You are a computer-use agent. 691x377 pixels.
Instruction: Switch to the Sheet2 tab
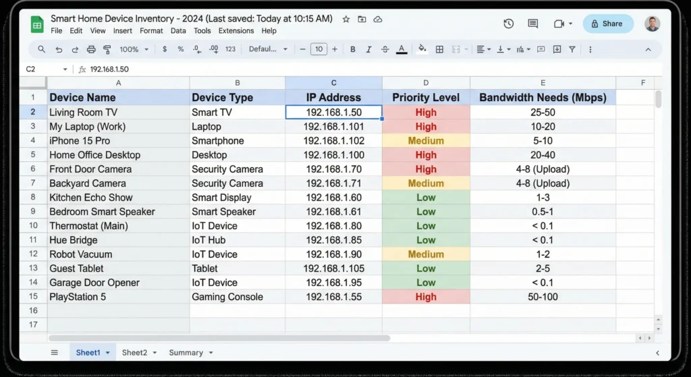(134, 352)
